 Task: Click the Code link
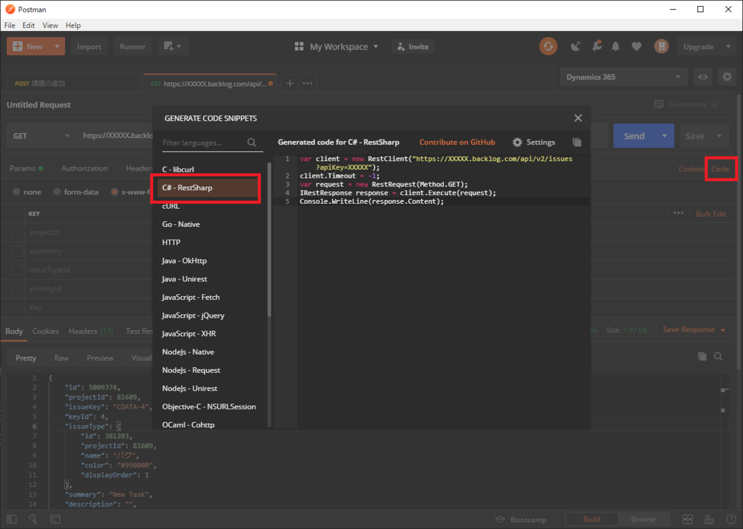[719, 168]
